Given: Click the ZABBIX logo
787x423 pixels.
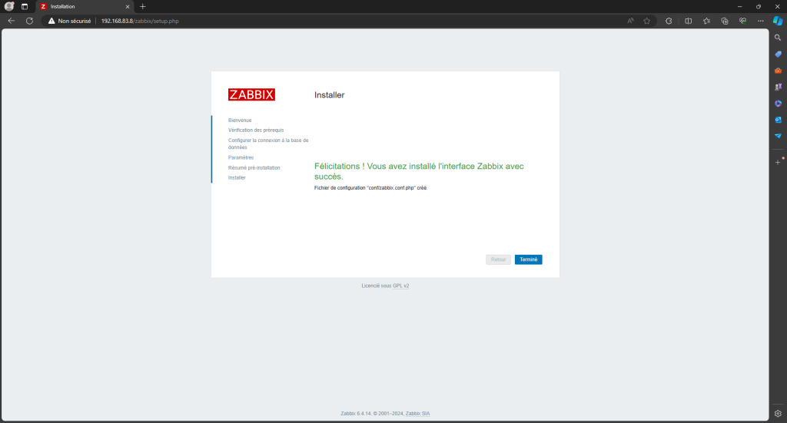Looking at the screenshot, I should click(251, 95).
